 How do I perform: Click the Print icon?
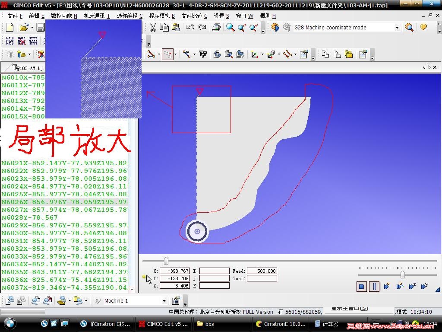click(x=216, y=27)
